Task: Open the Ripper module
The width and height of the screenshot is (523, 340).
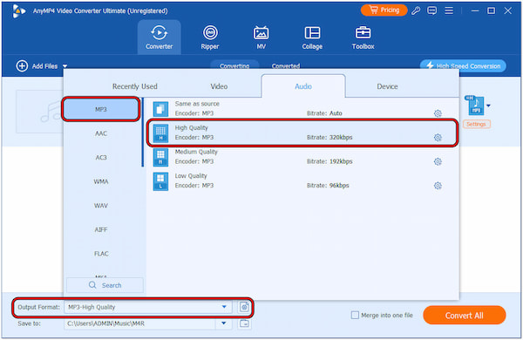Action: 210,37
